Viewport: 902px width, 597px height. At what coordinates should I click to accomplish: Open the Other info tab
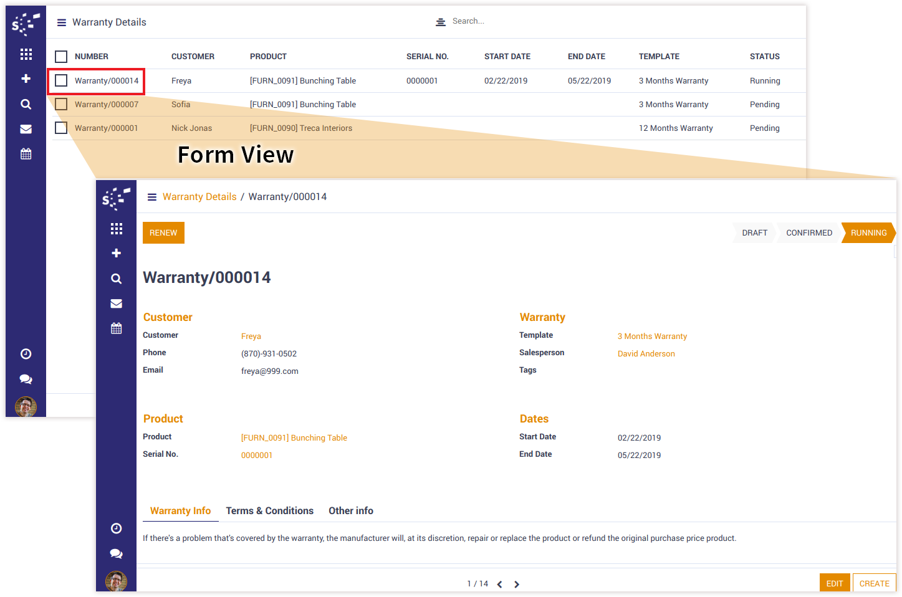point(351,511)
